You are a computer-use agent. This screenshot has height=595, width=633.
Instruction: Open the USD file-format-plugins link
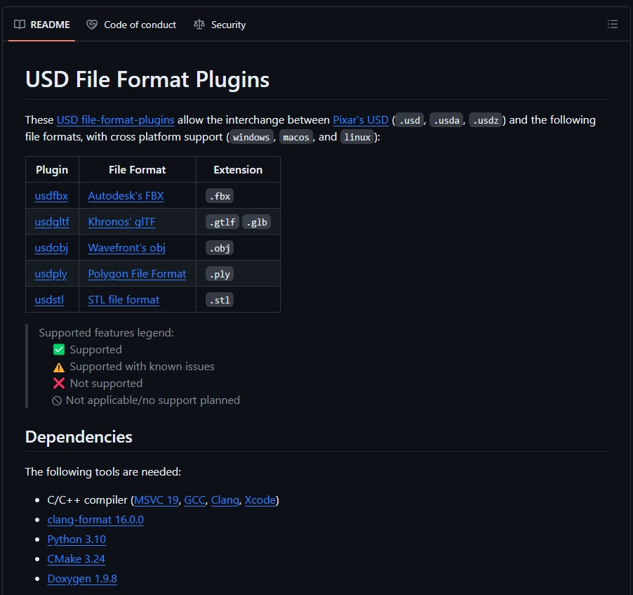click(116, 120)
